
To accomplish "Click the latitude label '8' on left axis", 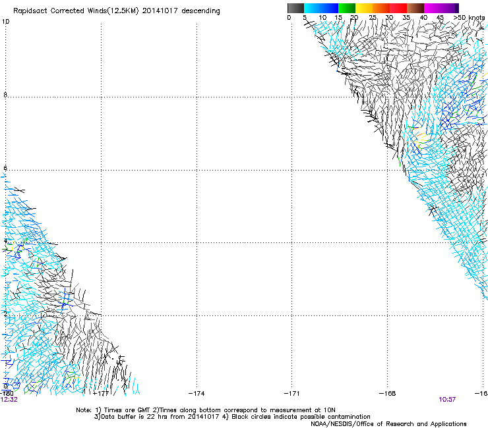I will point(5,94).
